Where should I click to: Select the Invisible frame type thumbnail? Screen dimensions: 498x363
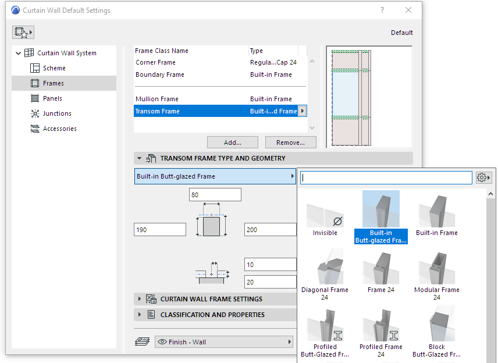point(325,214)
